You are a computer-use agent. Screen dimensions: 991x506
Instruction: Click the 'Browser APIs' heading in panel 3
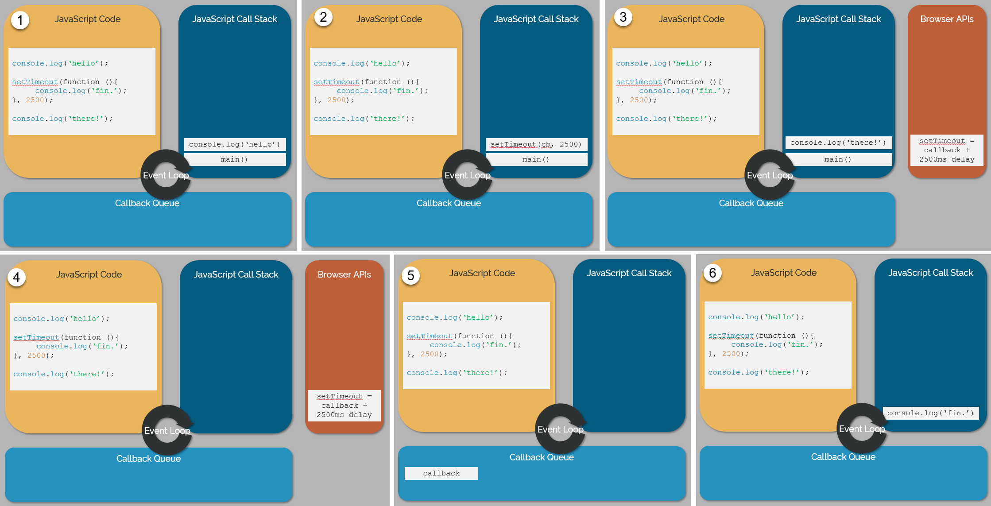[x=947, y=19]
